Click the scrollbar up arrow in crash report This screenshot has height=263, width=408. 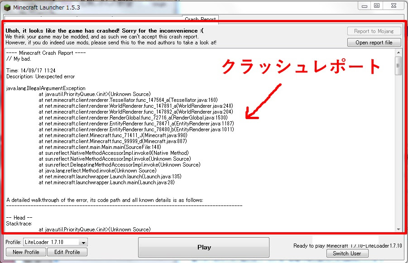click(398, 53)
